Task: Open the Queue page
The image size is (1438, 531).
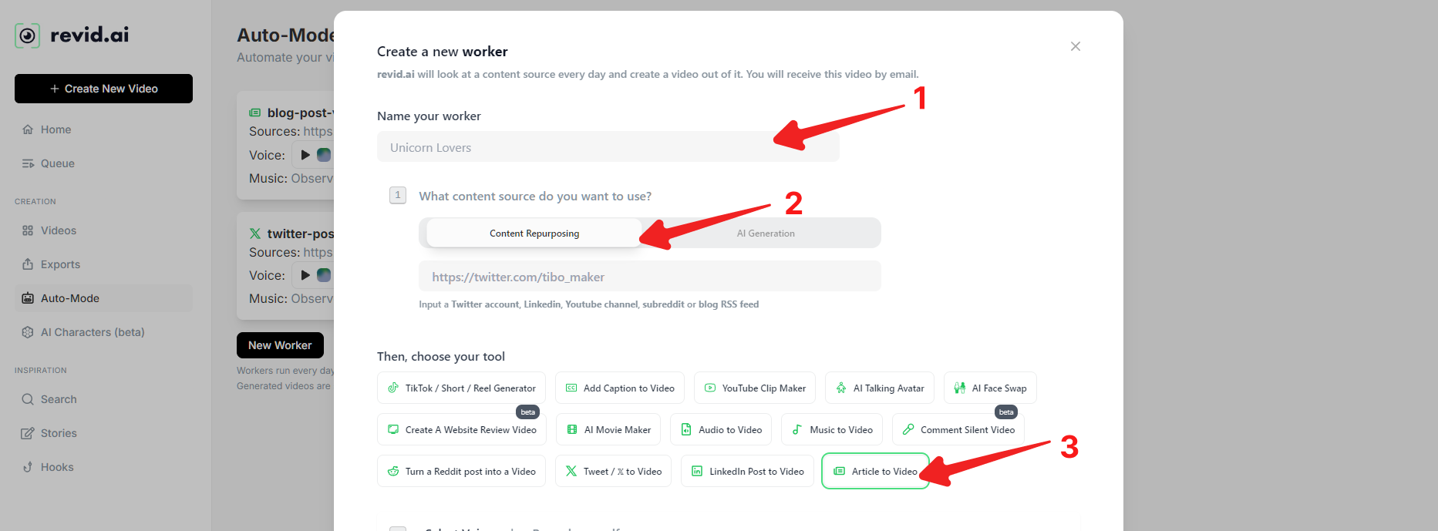Action: coord(57,163)
